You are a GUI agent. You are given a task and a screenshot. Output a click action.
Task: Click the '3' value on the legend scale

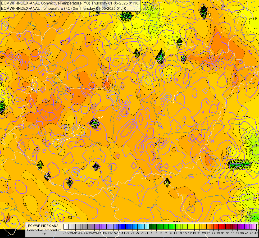click(156, 233)
